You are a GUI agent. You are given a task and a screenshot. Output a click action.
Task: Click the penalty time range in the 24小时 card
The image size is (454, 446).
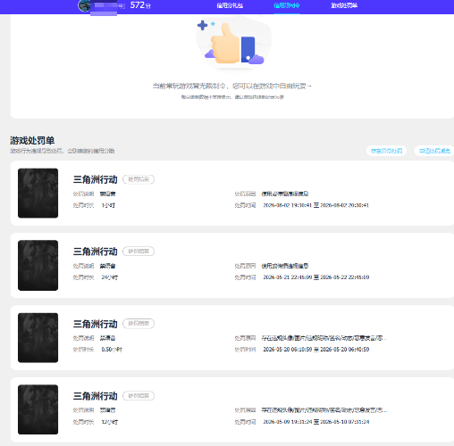[315, 277]
